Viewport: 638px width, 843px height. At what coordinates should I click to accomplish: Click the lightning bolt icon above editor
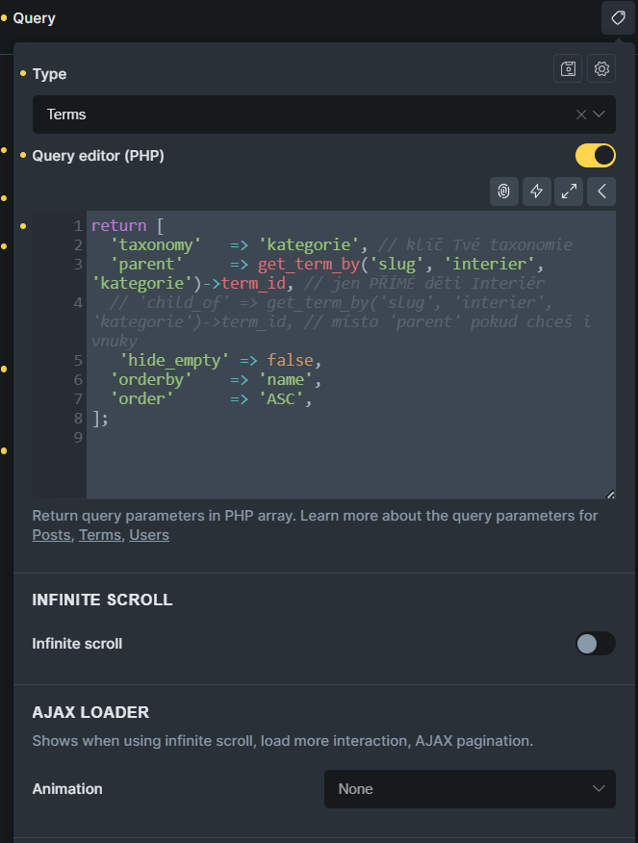tap(537, 192)
